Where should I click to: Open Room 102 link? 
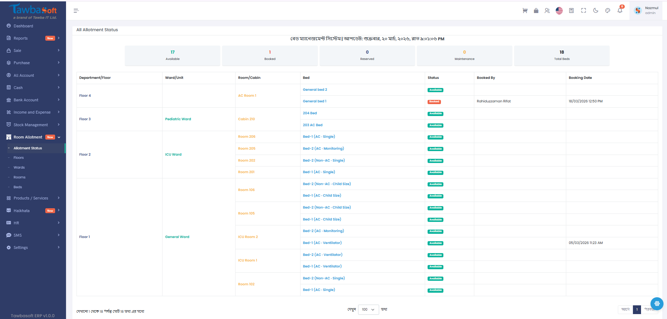tap(246, 284)
